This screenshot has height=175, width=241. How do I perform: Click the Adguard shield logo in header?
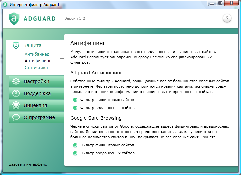pos(14,19)
